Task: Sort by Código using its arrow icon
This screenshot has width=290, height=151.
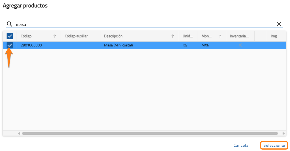Action: tap(55, 36)
